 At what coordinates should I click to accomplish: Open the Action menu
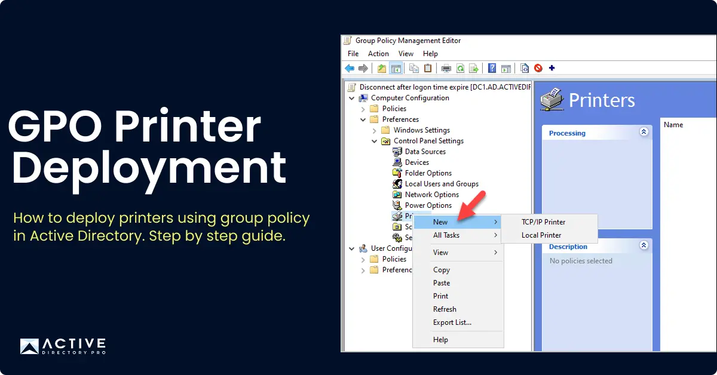pos(378,54)
